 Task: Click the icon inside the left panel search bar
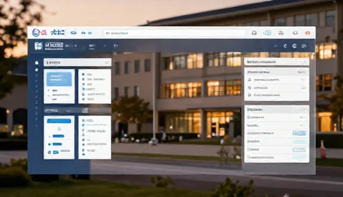[x=107, y=63]
